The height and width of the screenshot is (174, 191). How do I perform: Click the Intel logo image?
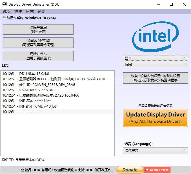coord(156,37)
